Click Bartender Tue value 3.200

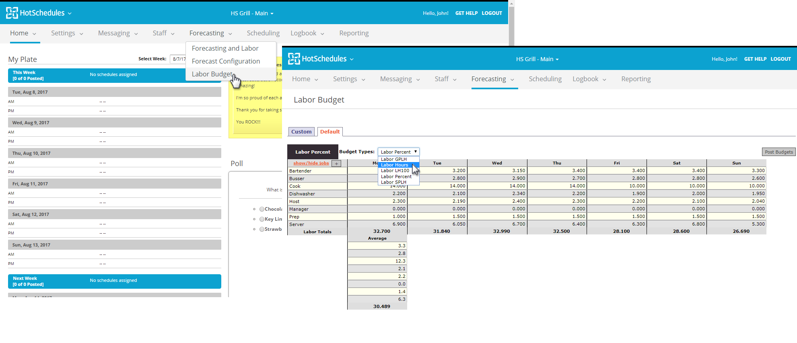(x=437, y=170)
